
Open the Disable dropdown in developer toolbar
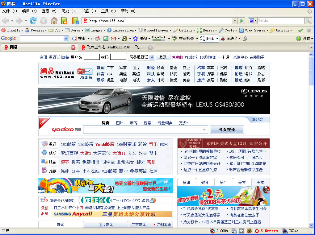pyautogui.click(x=12, y=30)
